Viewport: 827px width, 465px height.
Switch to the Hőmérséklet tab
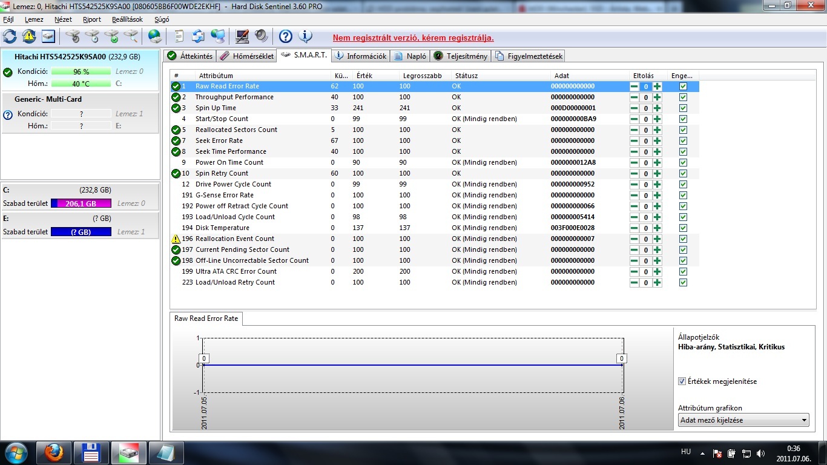[x=246, y=56]
